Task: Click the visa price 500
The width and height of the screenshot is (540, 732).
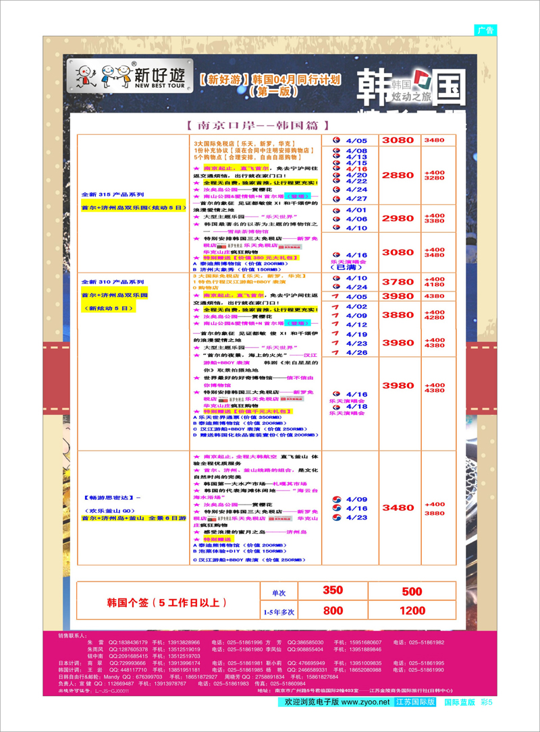Action: click(412, 592)
